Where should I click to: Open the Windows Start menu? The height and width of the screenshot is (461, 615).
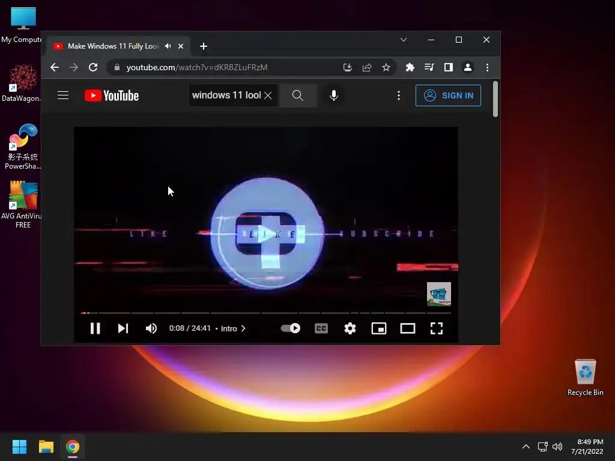click(x=19, y=447)
